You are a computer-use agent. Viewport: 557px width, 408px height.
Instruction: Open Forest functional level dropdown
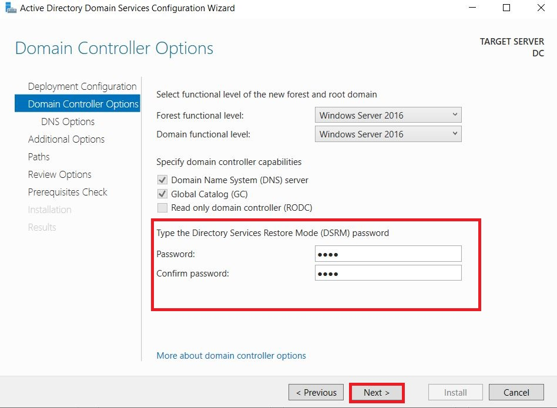point(388,115)
